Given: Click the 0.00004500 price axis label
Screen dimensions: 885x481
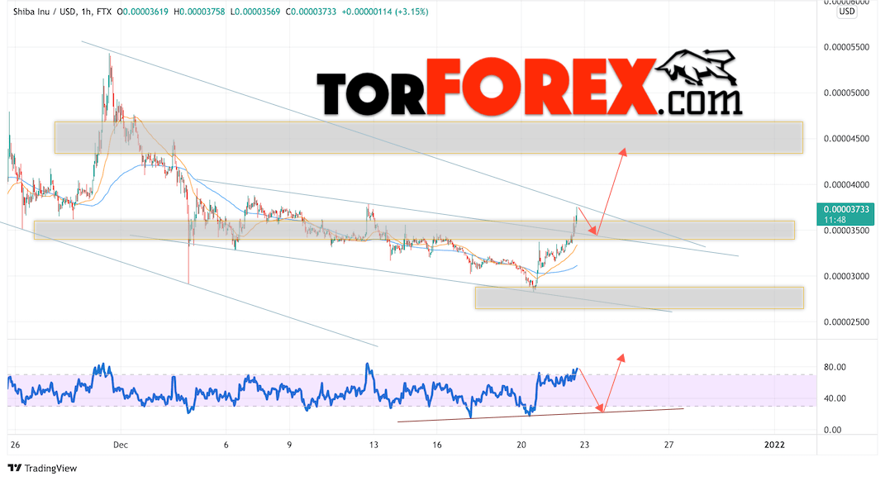Looking at the screenshot, I should 846,139.
